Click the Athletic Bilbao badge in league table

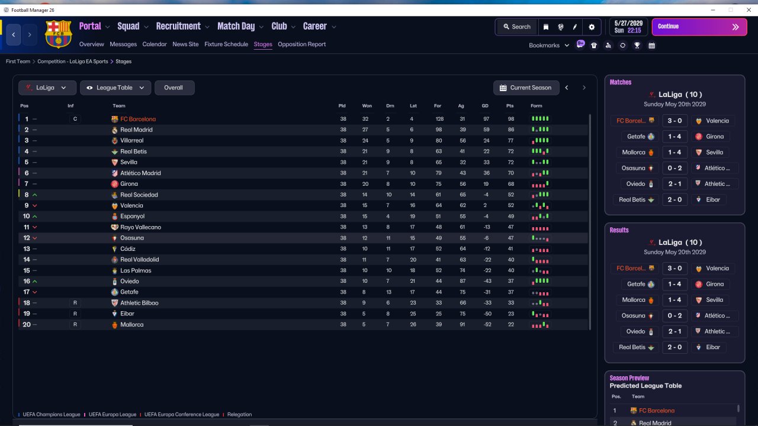pos(115,303)
